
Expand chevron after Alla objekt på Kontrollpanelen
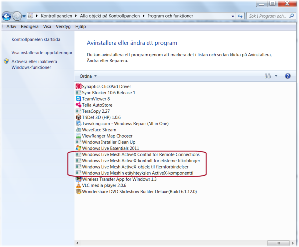point(144,16)
